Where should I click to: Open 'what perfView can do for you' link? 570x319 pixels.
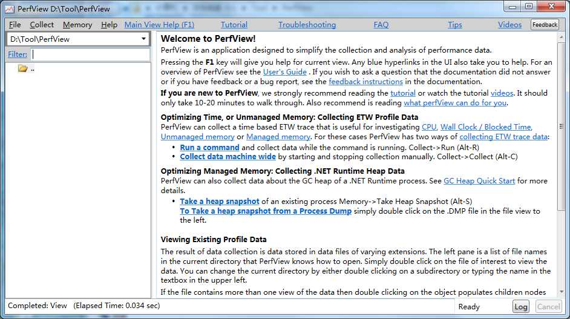pyautogui.click(x=455, y=102)
